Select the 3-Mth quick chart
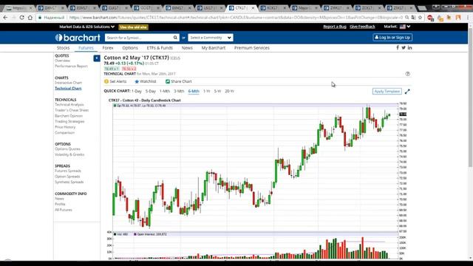Viewport: 473px width, 266px height. coord(179,91)
